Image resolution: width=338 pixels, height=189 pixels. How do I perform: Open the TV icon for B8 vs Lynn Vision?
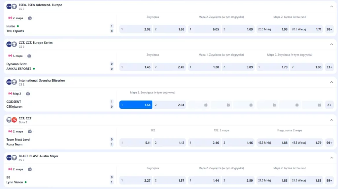pos(30,169)
